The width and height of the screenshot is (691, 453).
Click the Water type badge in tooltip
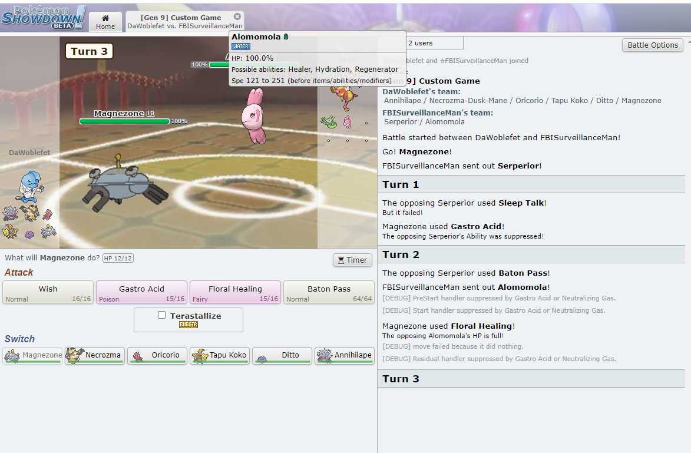pos(240,47)
